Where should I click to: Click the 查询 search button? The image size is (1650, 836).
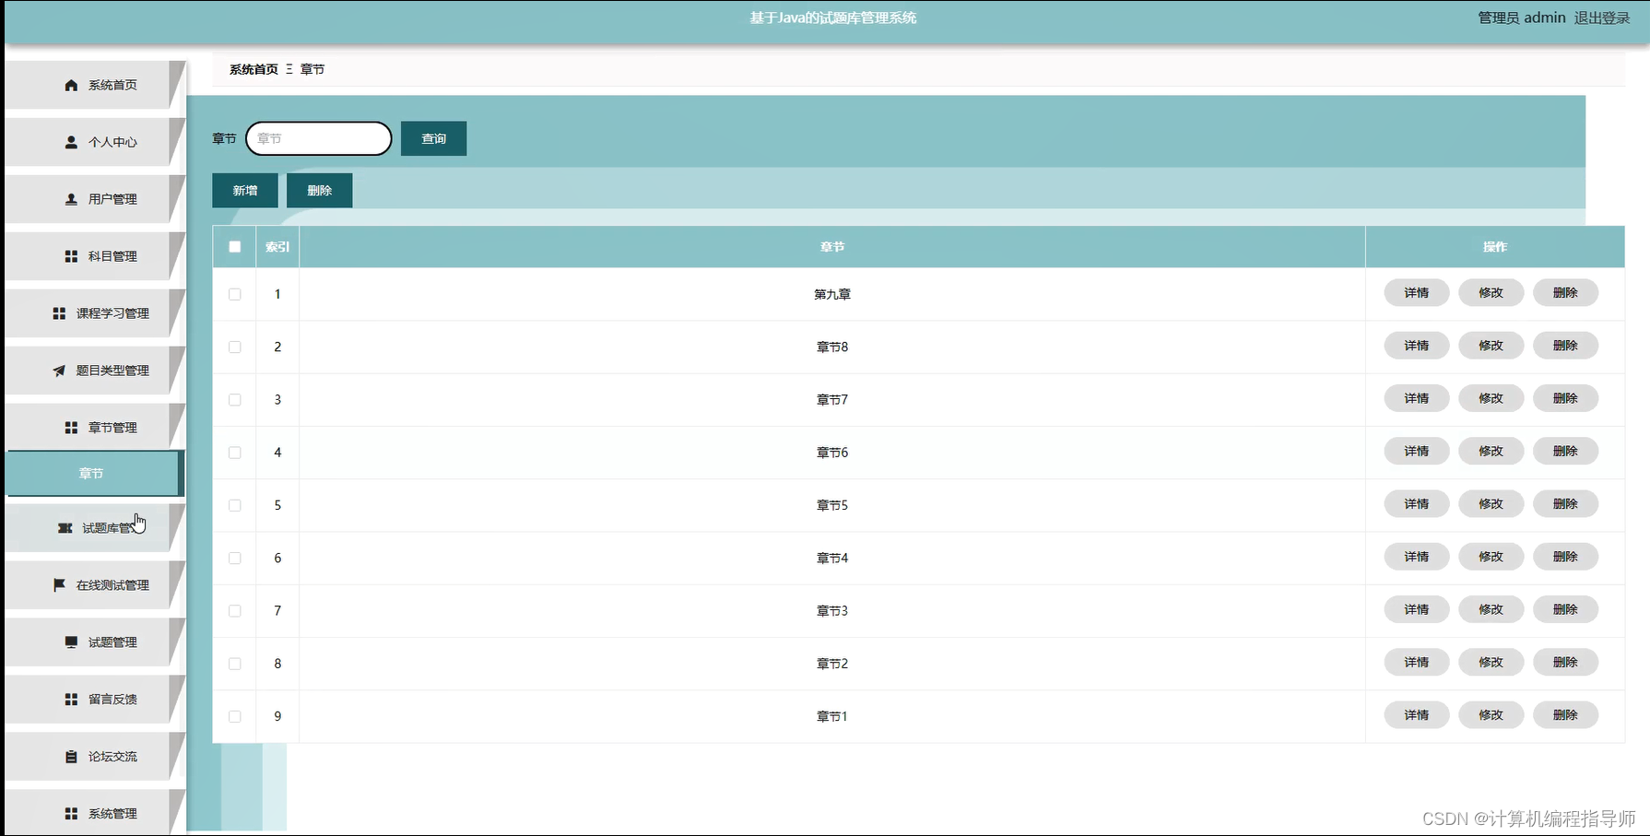pyautogui.click(x=433, y=138)
